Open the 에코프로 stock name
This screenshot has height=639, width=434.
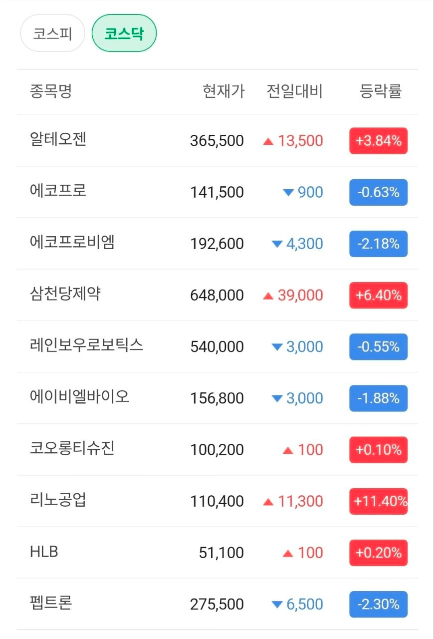pyautogui.click(x=58, y=191)
